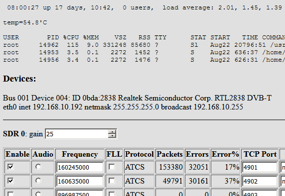Screen dimensions: 285x196
Task: Edit the frequency field containing 160635000
Action: (80, 181)
